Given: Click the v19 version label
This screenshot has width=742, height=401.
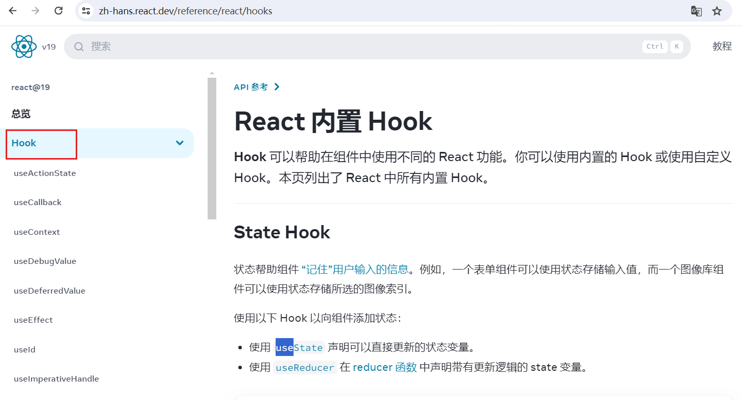Looking at the screenshot, I should 49,47.
